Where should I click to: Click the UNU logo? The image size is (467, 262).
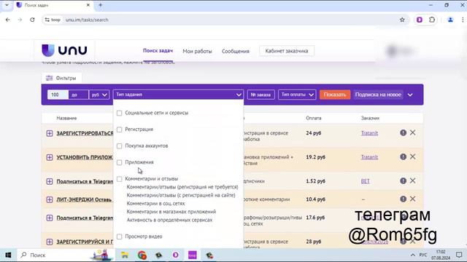click(65, 50)
